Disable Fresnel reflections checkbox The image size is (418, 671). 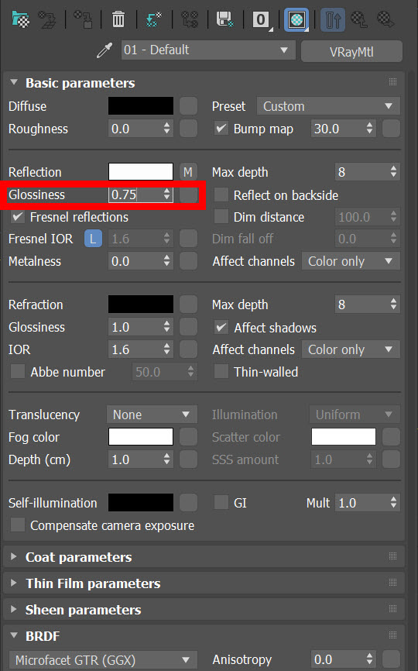18,217
